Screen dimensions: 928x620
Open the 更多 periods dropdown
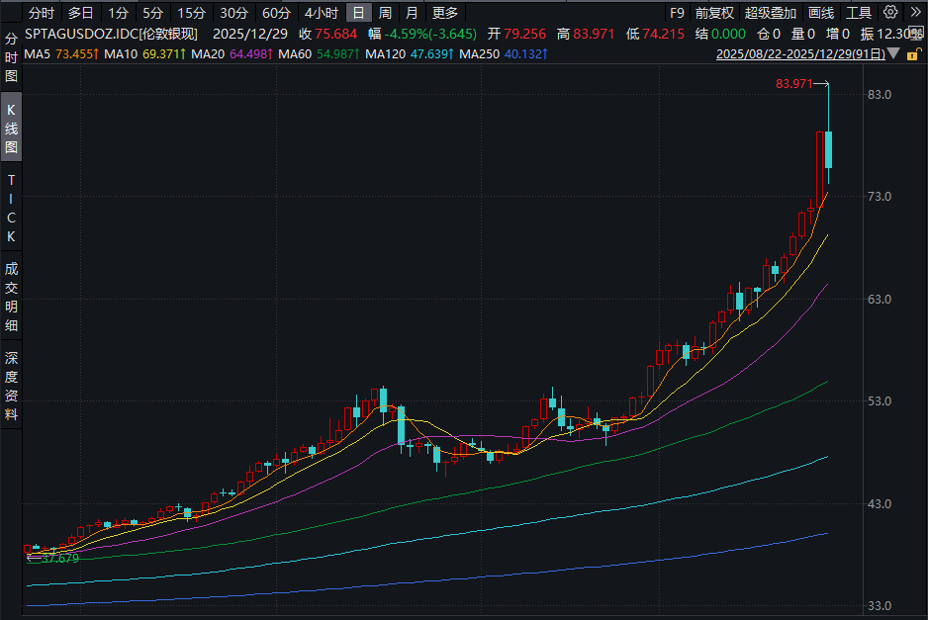pos(445,13)
